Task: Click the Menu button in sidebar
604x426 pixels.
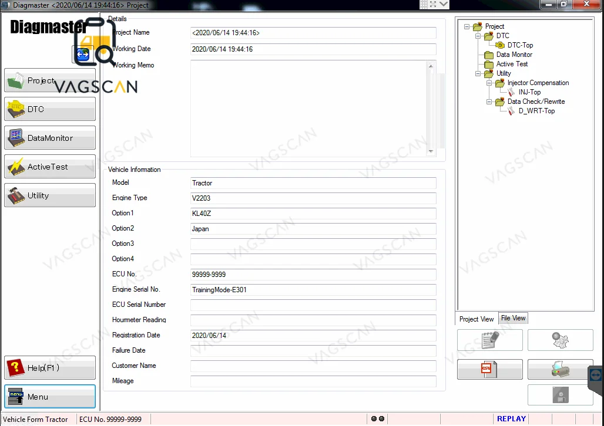Action: [x=50, y=397]
